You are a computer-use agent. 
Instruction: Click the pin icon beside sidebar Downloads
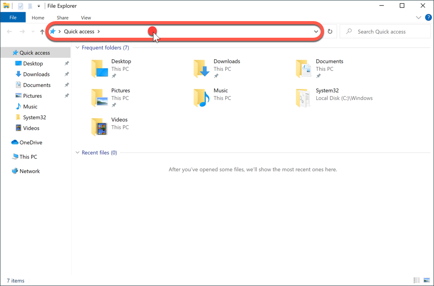tap(67, 74)
